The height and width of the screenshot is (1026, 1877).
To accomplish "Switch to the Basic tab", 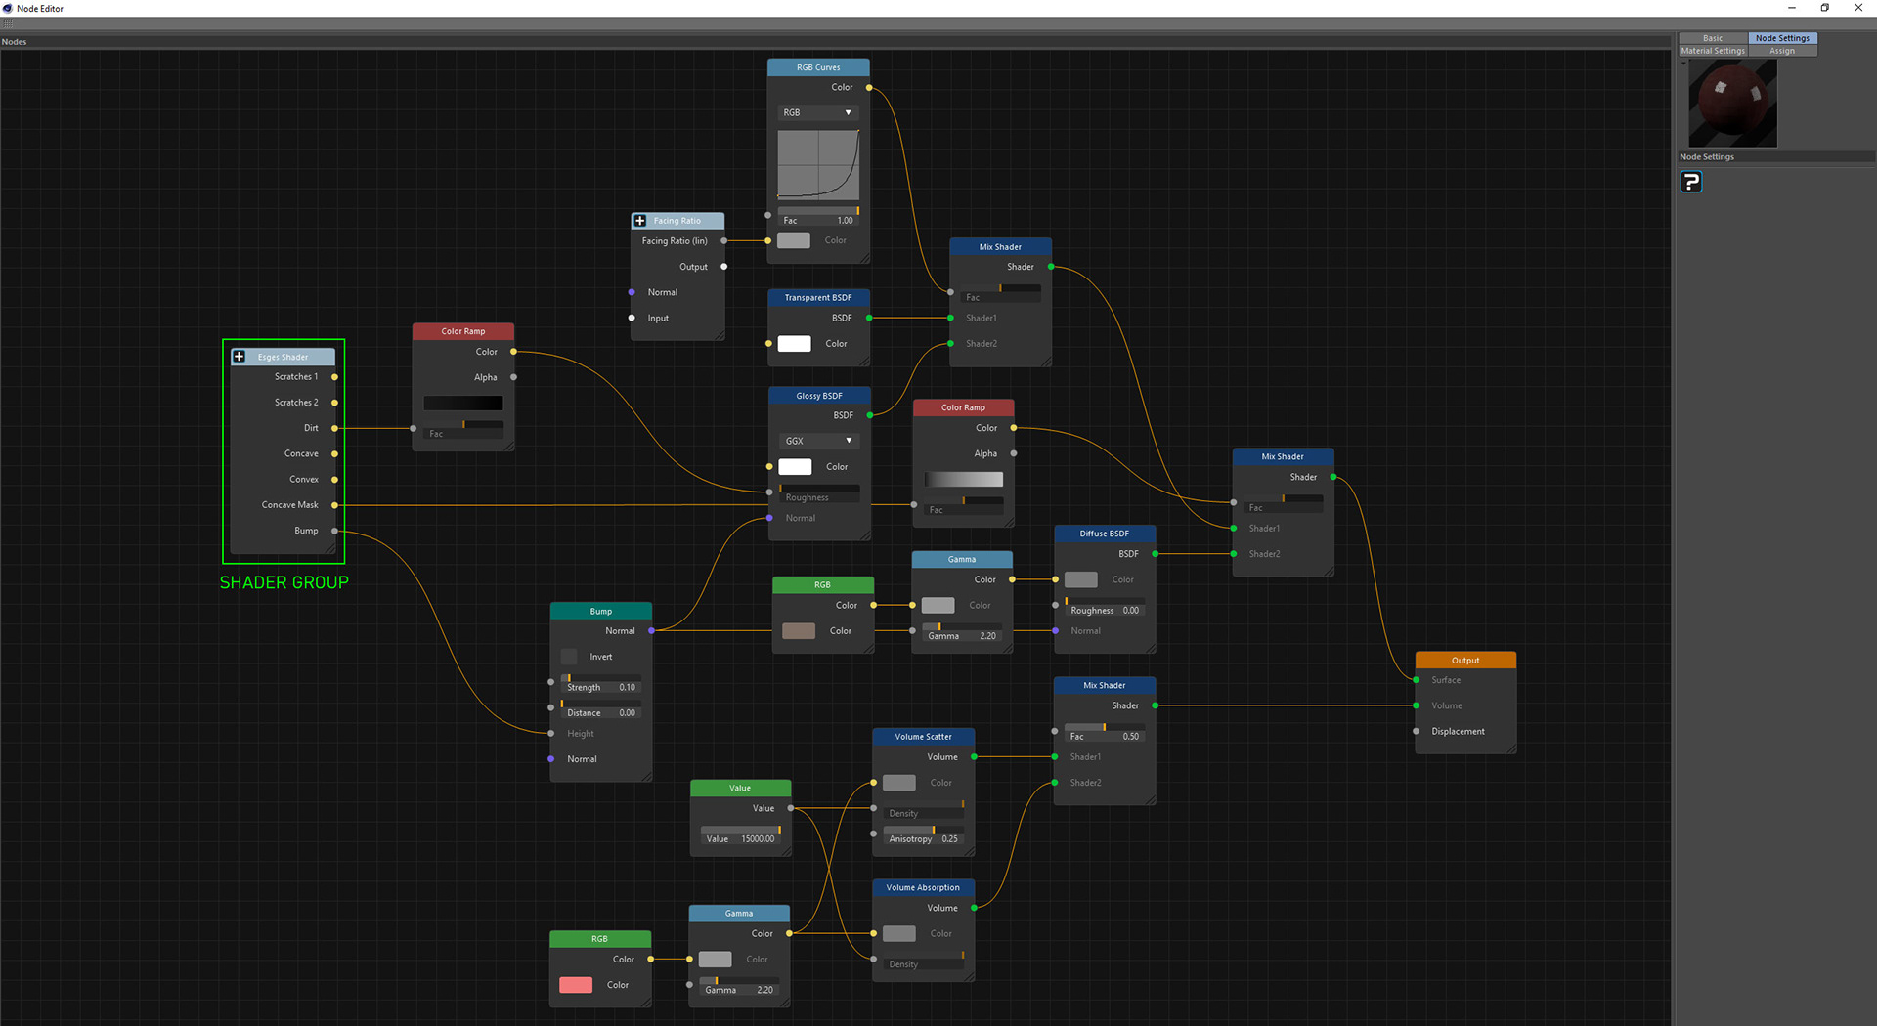I will click(1713, 38).
